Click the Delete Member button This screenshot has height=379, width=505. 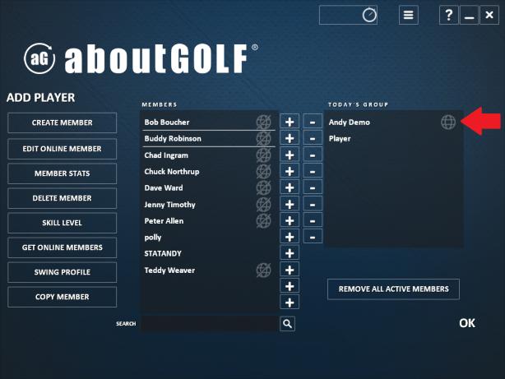(x=63, y=198)
